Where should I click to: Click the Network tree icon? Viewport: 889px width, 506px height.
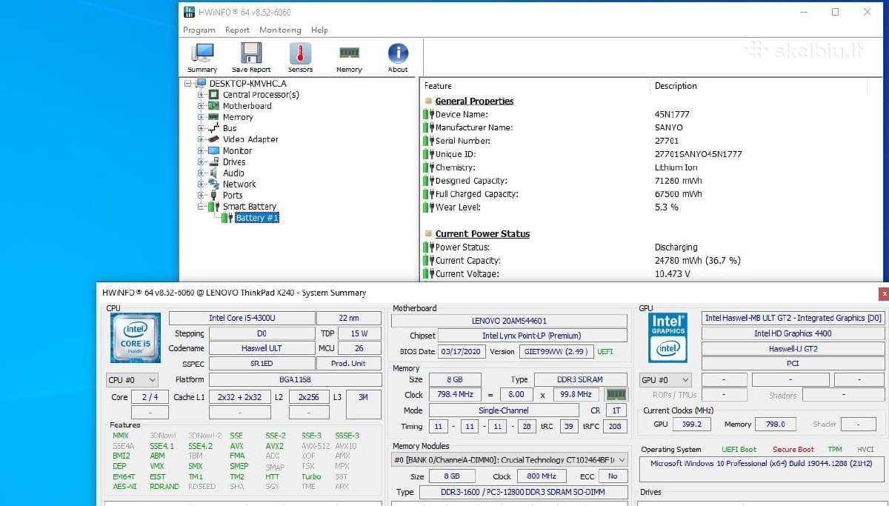pyautogui.click(x=214, y=184)
